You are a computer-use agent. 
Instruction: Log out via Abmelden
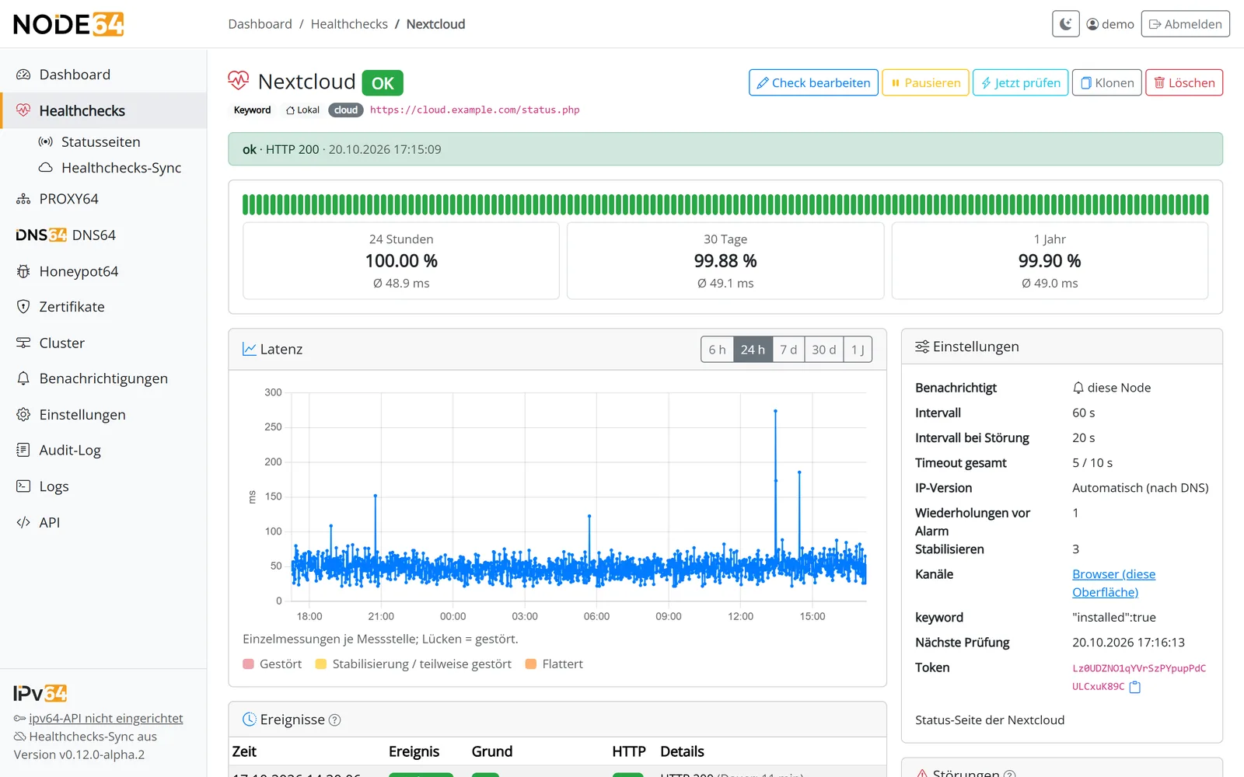pos(1185,24)
